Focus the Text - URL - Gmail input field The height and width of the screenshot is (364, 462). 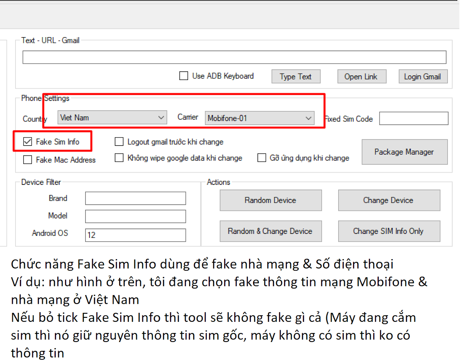(x=234, y=57)
